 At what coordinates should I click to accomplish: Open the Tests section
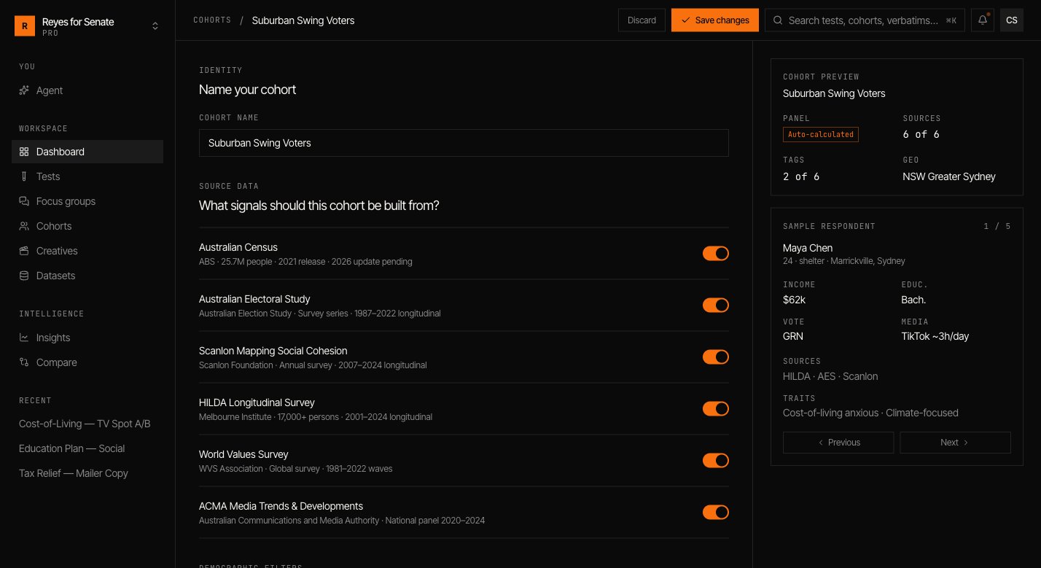pyautogui.click(x=87, y=176)
